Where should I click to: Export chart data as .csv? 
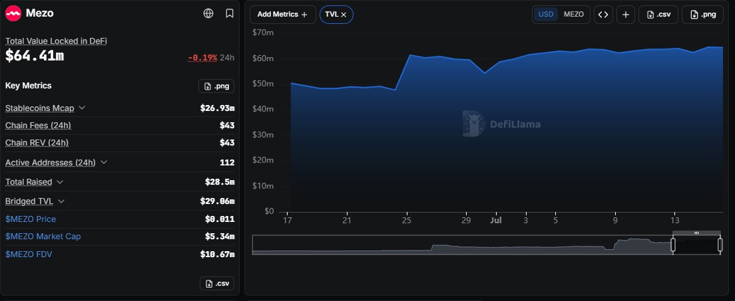point(658,15)
